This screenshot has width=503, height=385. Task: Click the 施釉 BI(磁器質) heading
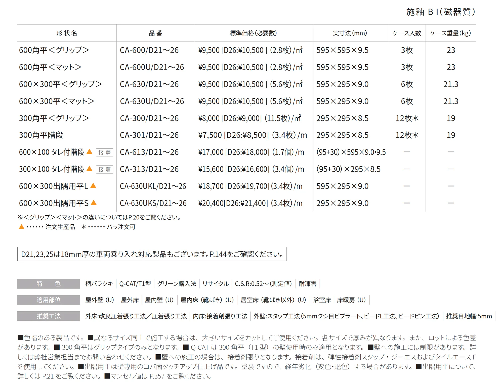pyautogui.click(x=441, y=12)
